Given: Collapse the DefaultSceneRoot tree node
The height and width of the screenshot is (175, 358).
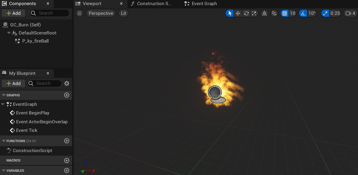Looking at the screenshot, I should tap(9, 33).
